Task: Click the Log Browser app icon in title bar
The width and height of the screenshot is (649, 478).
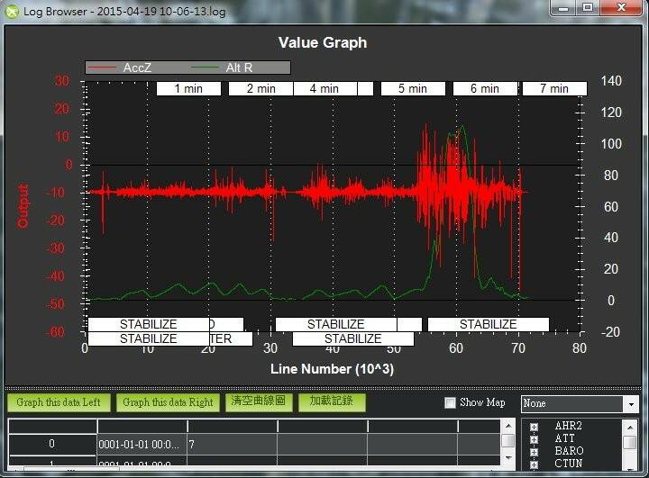Action: (12, 11)
